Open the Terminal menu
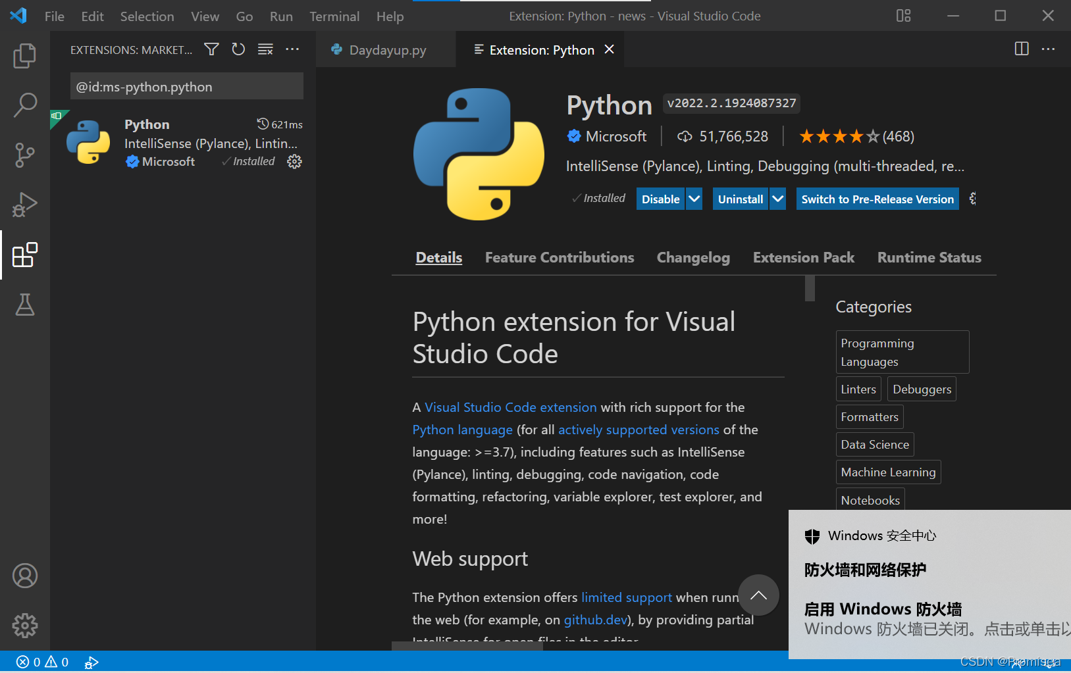Screen dimensions: 1071x673 coord(334,16)
